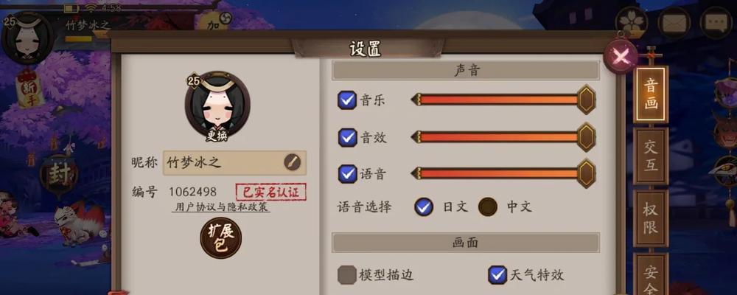This screenshot has width=737, height=295.
Task: Open the cherry blossom icon at top
Action: point(632,22)
